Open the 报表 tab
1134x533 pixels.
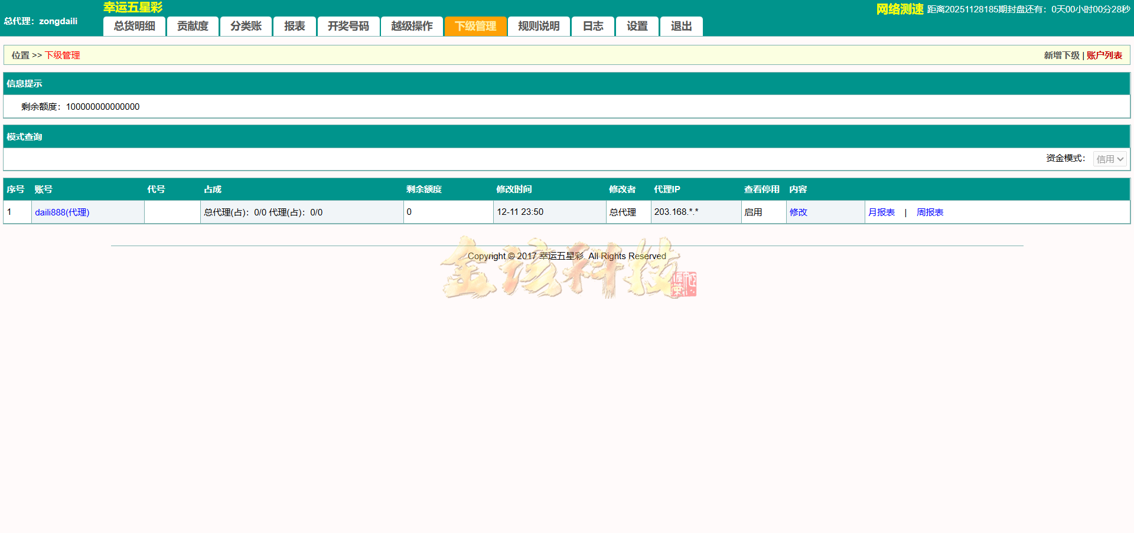(x=294, y=26)
